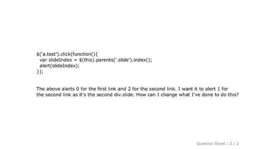The width and height of the screenshot is (265, 149).
Task: Click on "$(this)" in the code
Action: click(x=87, y=60)
